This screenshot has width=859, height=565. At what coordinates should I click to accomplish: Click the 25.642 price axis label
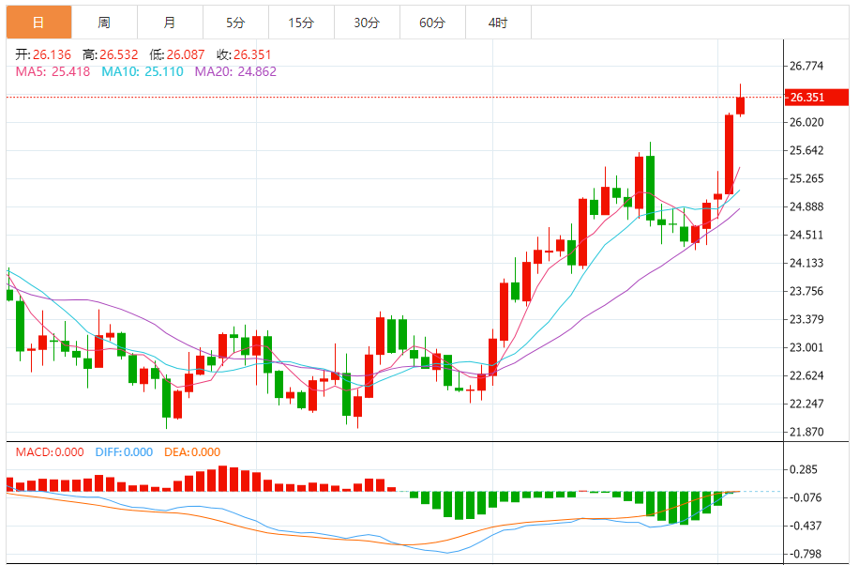[x=806, y=150]
